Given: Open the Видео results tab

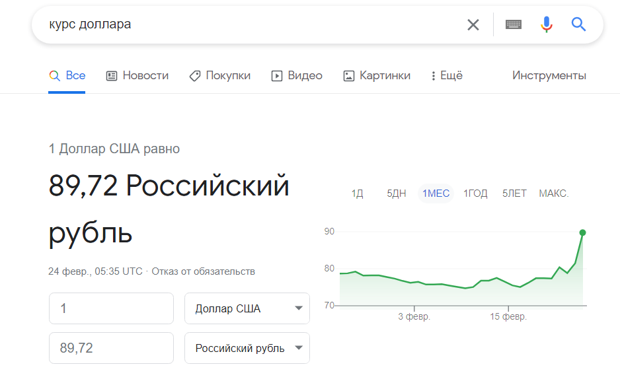Looking at the screenshot, I should pyautogui.click(x=297, y=76).
